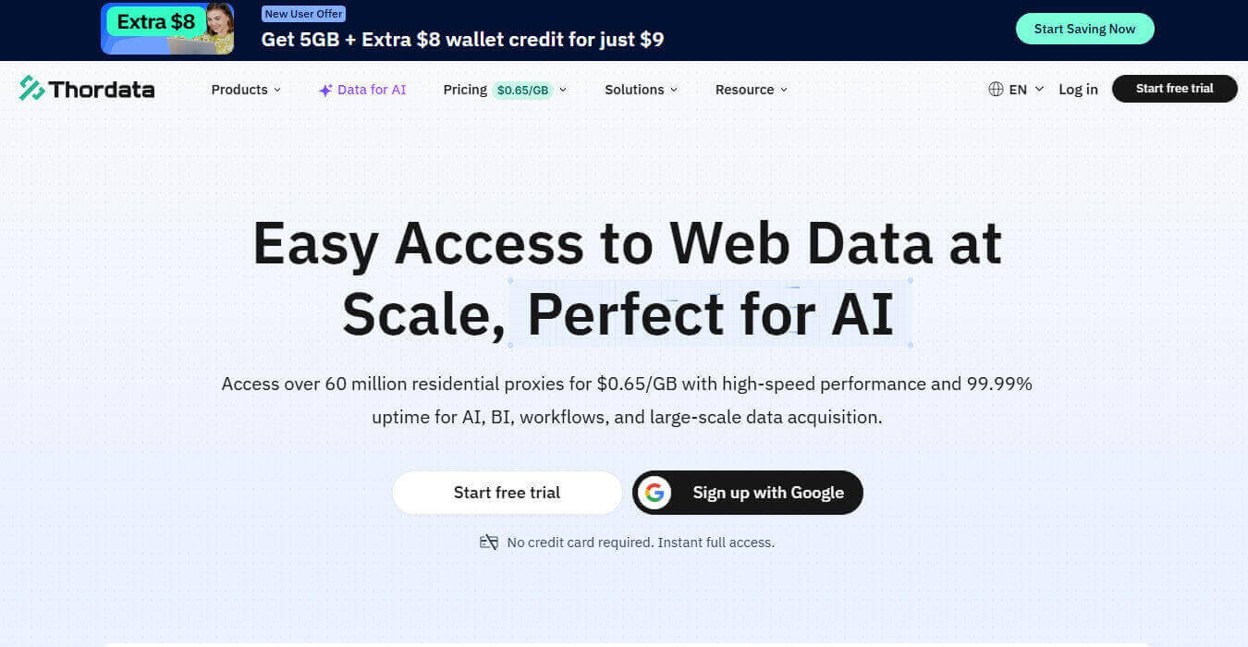Expand the Products dropdown menu
This screenshot has height=647, width=1248.
coord(246,90)
